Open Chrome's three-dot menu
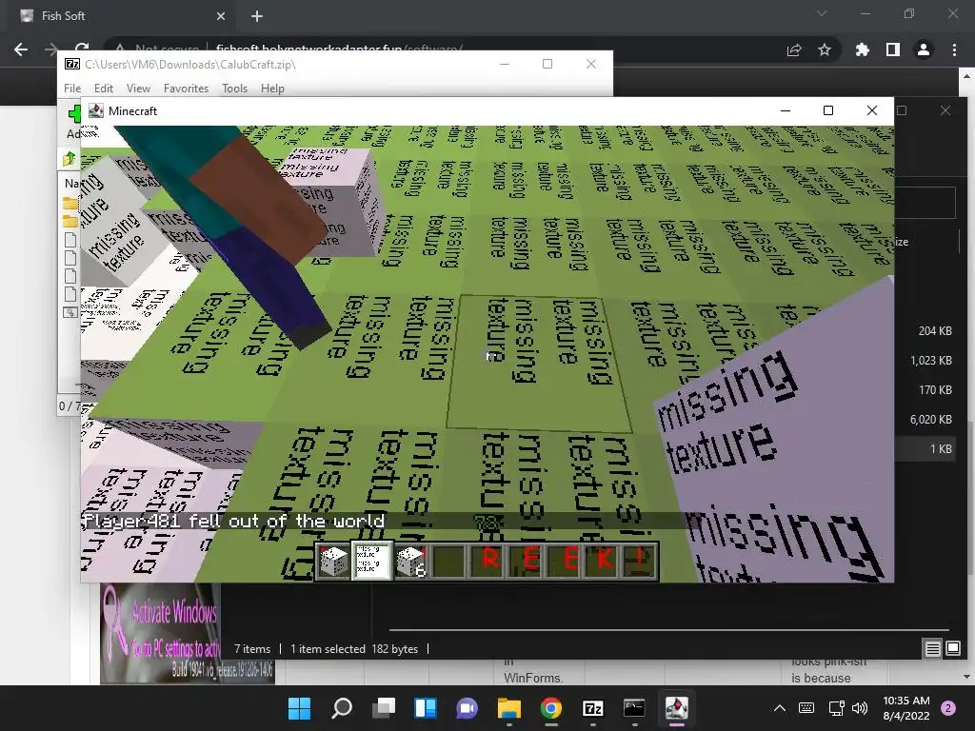975x731 pixels. pyautogui.click(x=954, y=49)
